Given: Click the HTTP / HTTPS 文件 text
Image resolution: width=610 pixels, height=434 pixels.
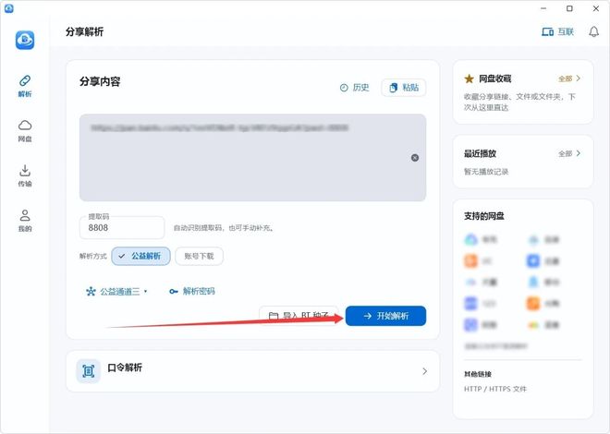Looking at the screenshot, I should pyautogui.click(x=495, y=389).
